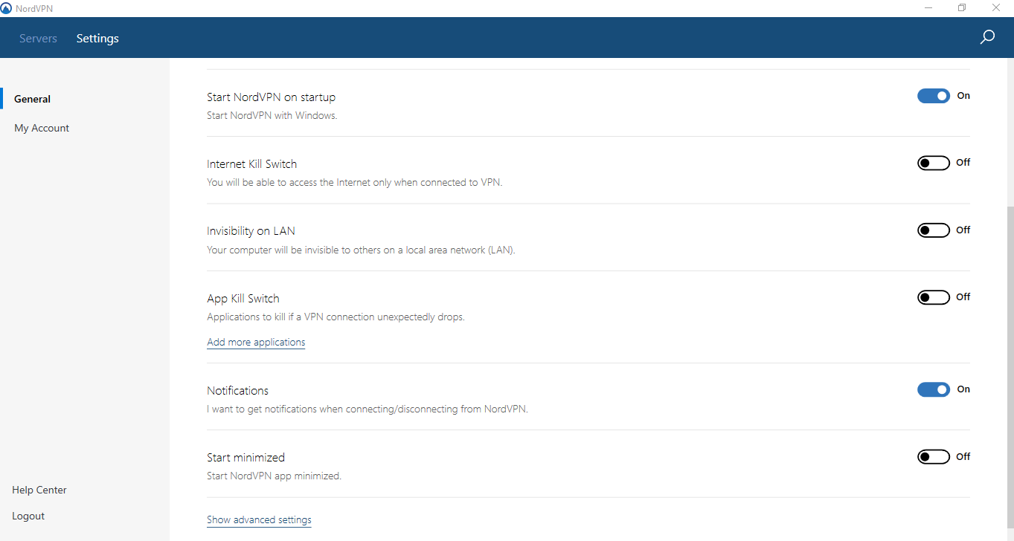
Task: Turn on the App Kill Switch
Action: pos(934,297)
